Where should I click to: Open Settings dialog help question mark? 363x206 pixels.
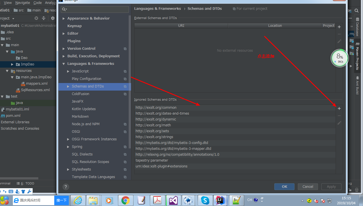pos(66,187)
